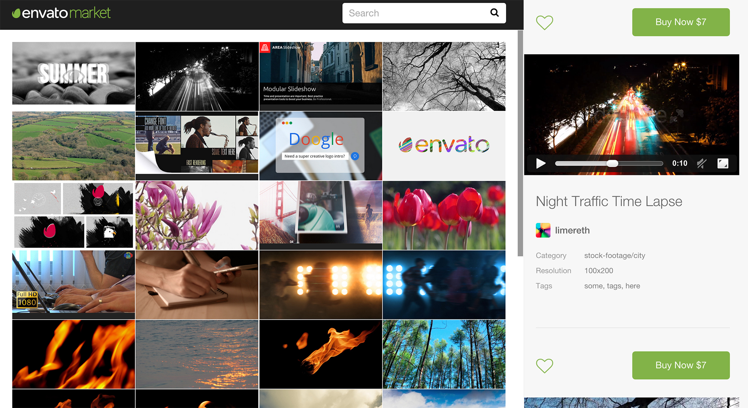Open the limereth author link
Viewport: 748px width, 408px height.
pos(572,231)
